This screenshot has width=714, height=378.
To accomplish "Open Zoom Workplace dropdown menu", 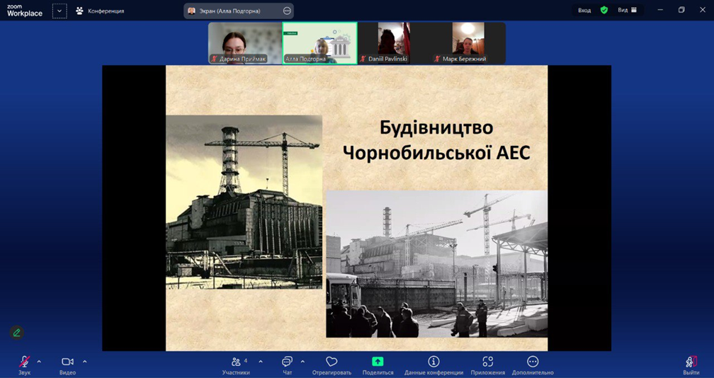I will [x=59, y=11].
